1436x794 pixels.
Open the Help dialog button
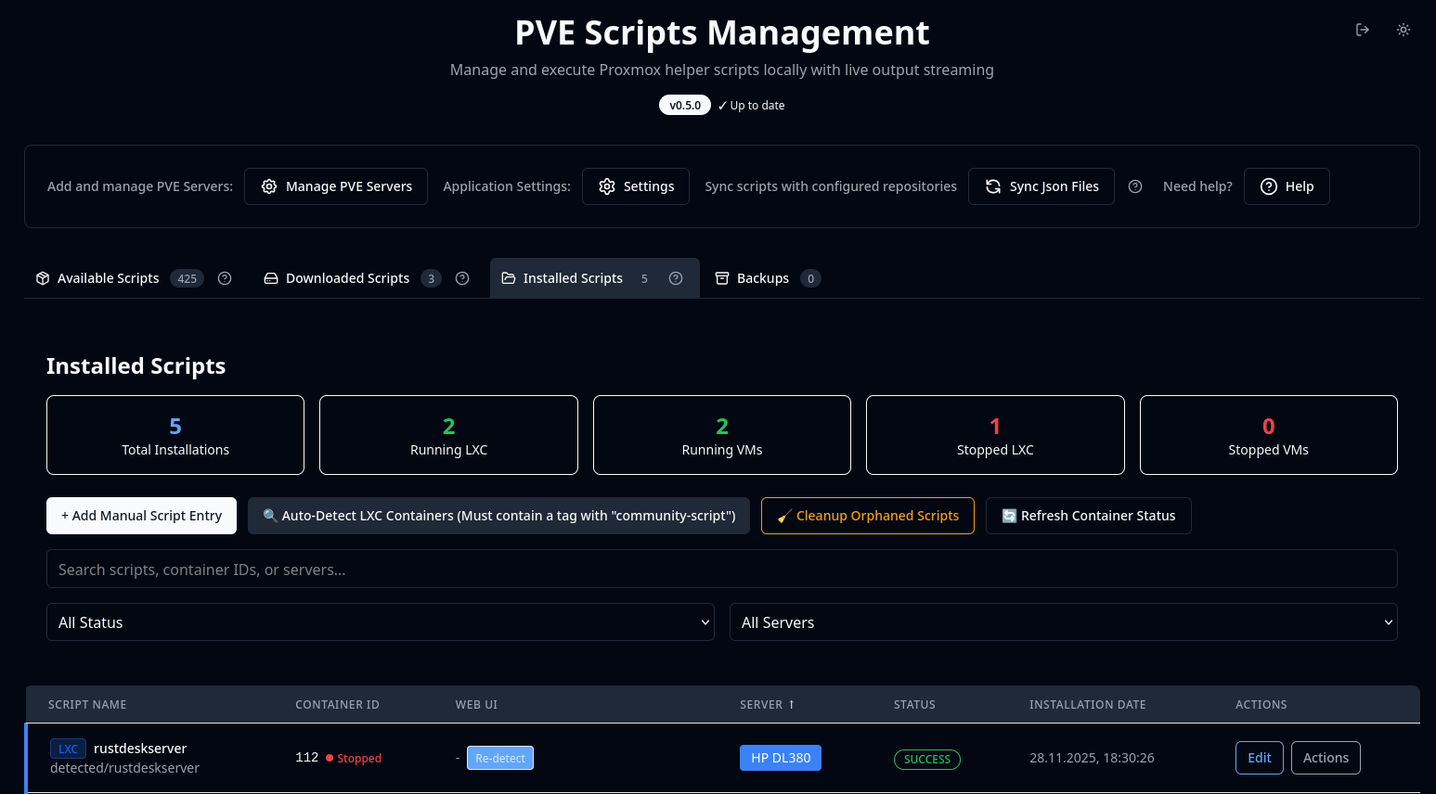[x=1287, y=186]
